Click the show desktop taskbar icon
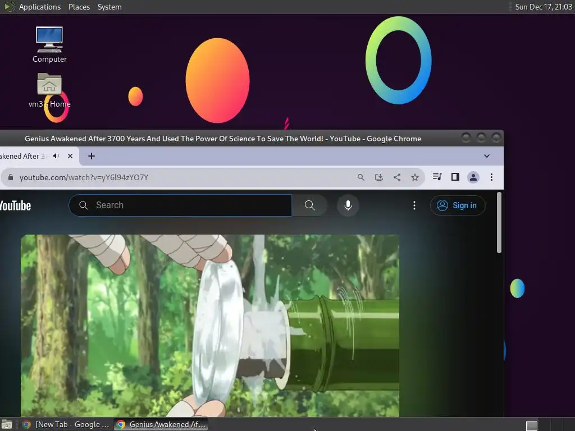This screenshot has width=575, height=431. (7, 425)
